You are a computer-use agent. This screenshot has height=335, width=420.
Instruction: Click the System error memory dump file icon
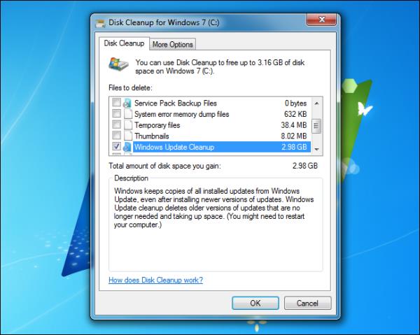click(127, 114)
